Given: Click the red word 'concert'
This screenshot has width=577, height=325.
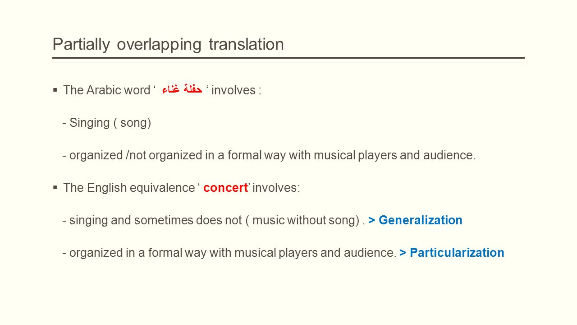Looking at the screenshot, I should (x=225, y=188).
